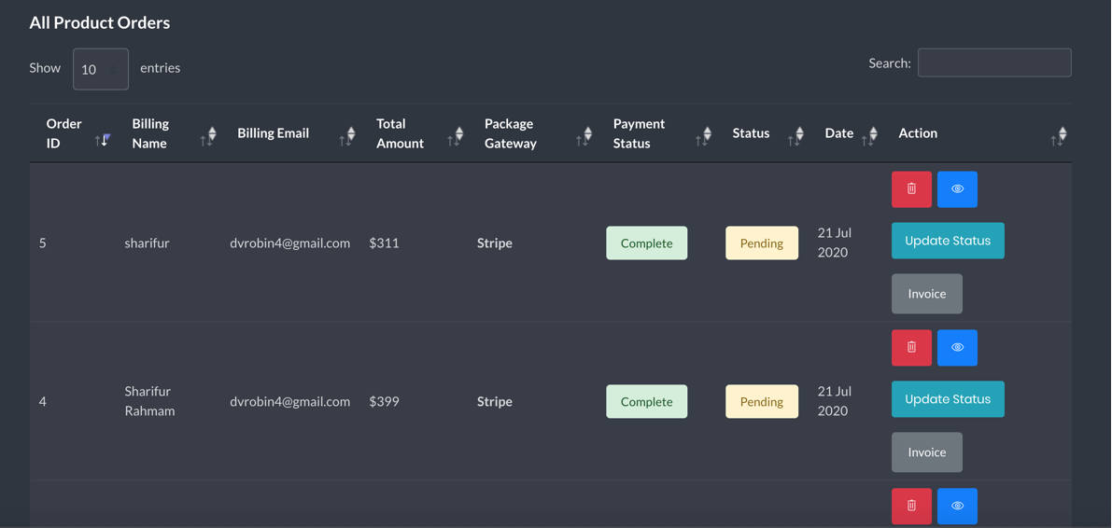This screenshot has width=1112, height=528.
Task: Click the Pending badge for order 5
Action: [x=762, y=243]
